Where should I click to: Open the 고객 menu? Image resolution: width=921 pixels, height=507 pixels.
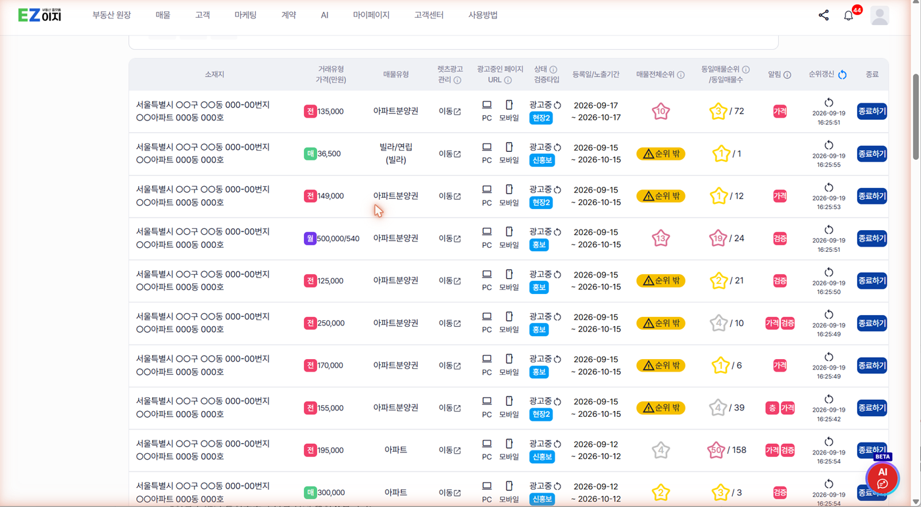(203, 15)
